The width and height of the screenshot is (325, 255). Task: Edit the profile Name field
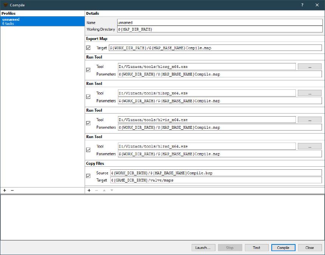pyautogui.click(x=220, y=22)
